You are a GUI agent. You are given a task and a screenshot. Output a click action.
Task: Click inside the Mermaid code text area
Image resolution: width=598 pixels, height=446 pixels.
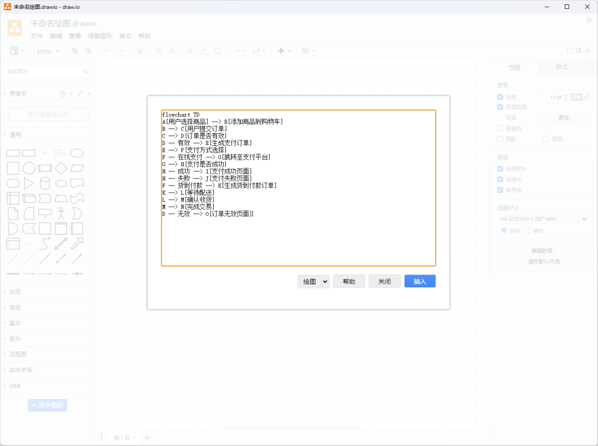(298, 188)
